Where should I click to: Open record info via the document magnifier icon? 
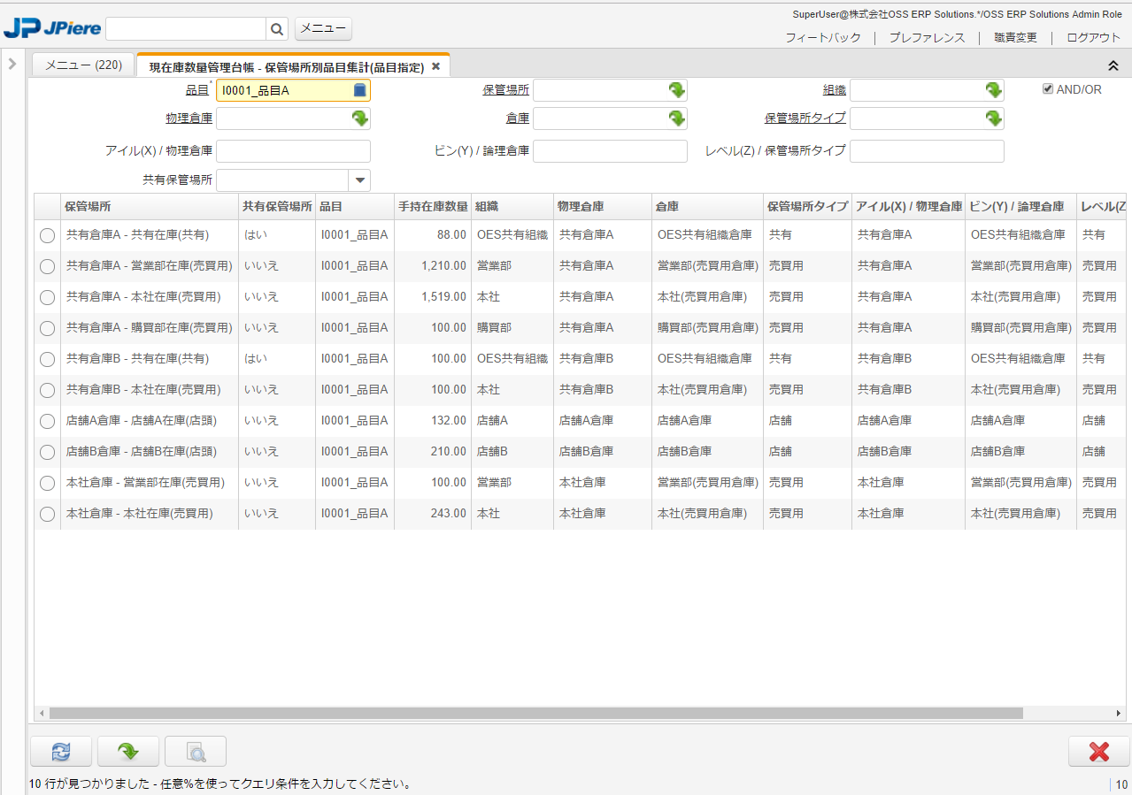(x=195, y=752)
